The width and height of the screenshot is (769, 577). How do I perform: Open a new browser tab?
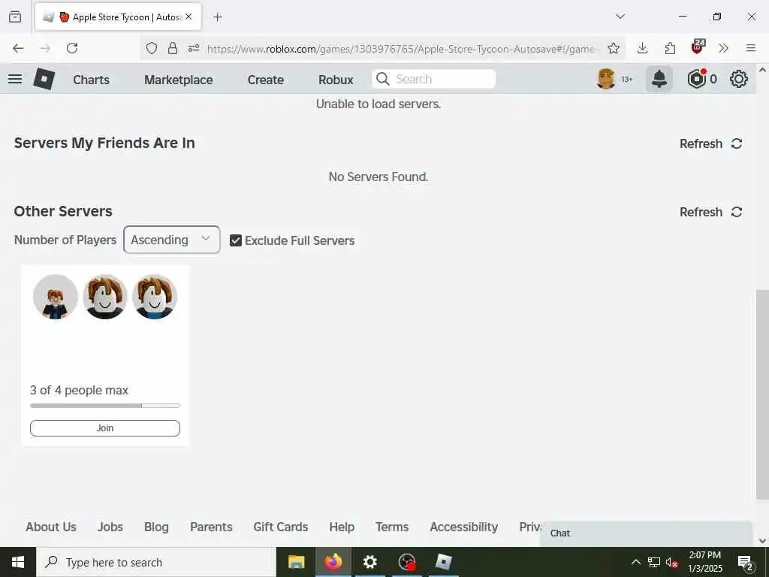pos(218,17)
